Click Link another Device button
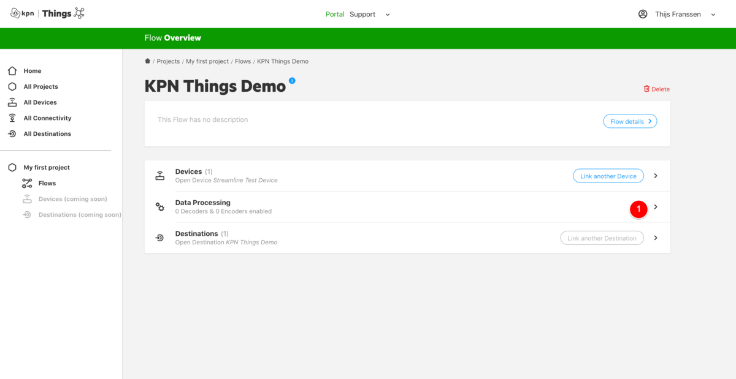This screenshot has width=736, height=379. point(608,176)
